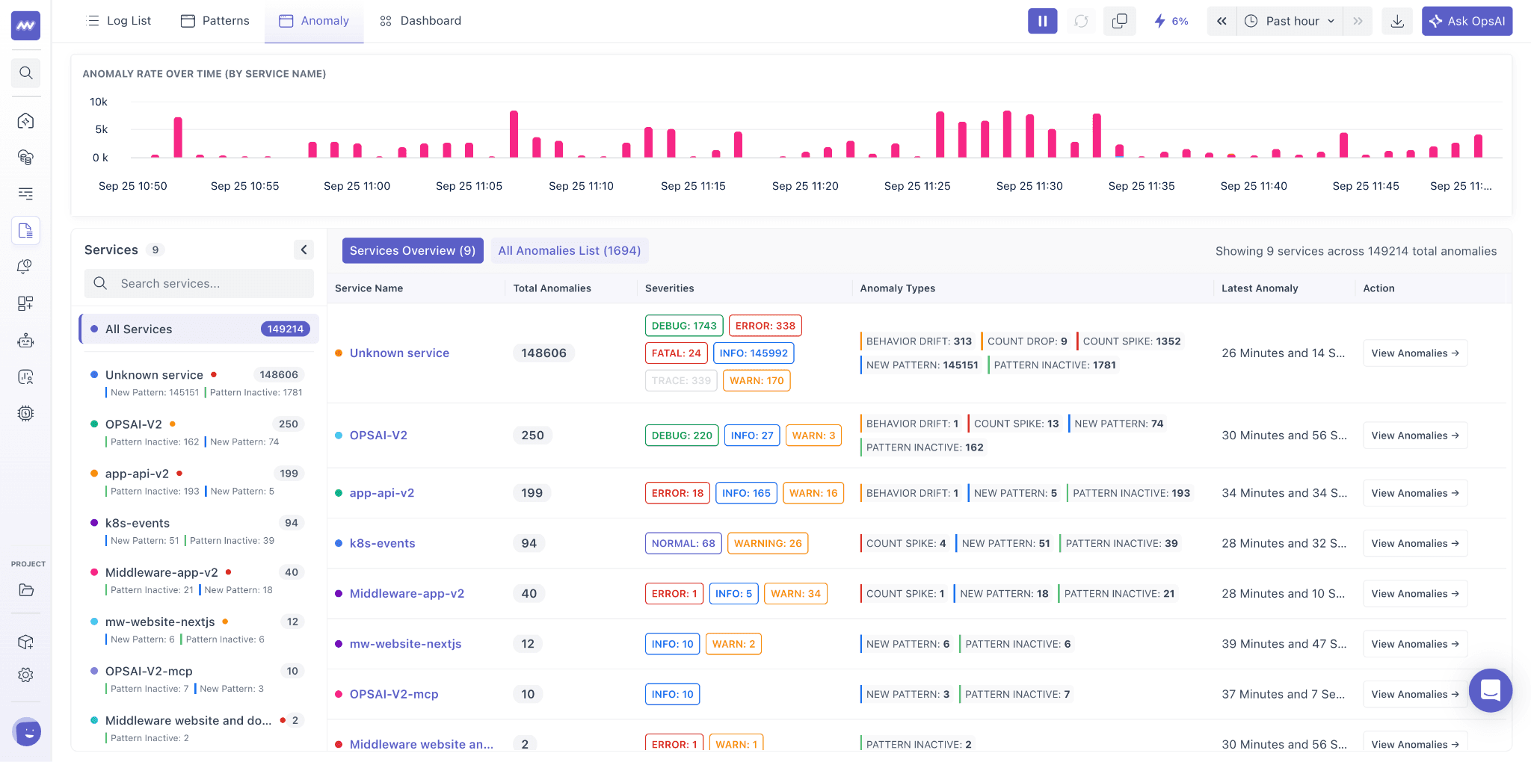The width and height of the screenshot is (1531, 762).
Task: Click the user avatar smiley icon
Action: click(x=27, y=732)
